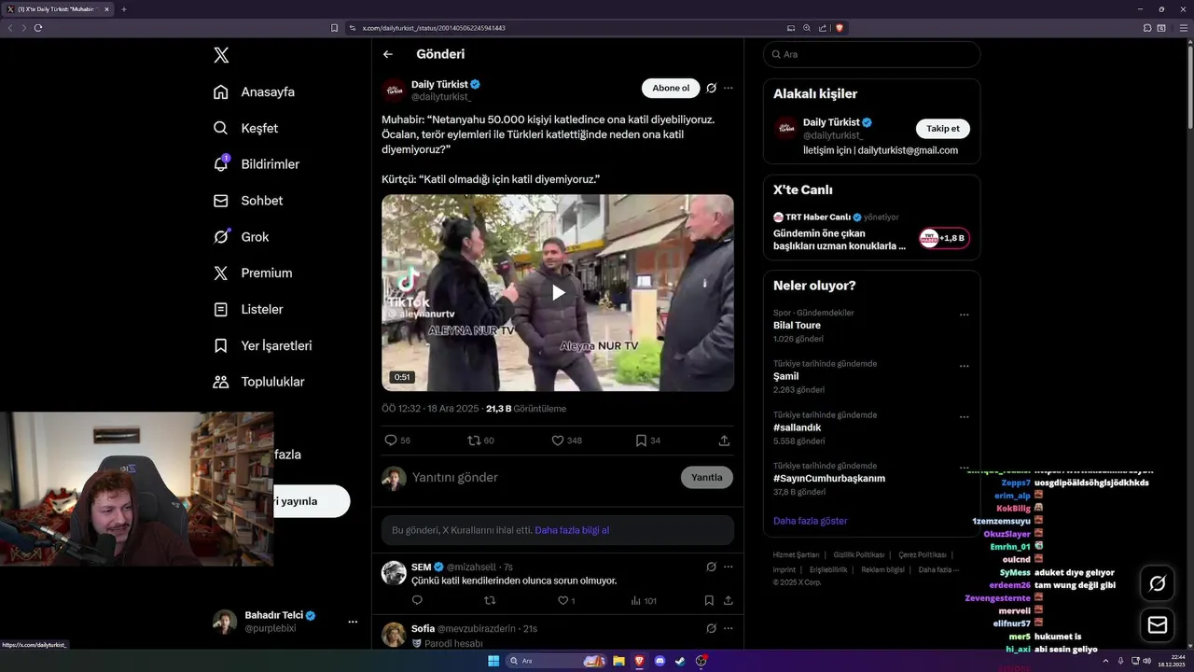Open Premium page
This screenshot has width=1194, height=672.
[252, 273]
